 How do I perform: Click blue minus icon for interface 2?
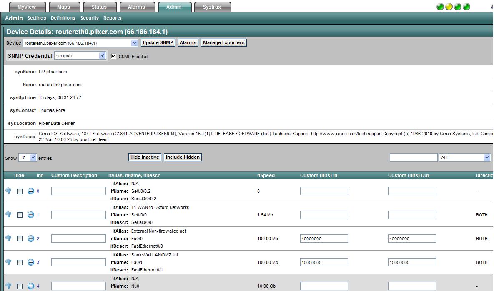point(30,239)
